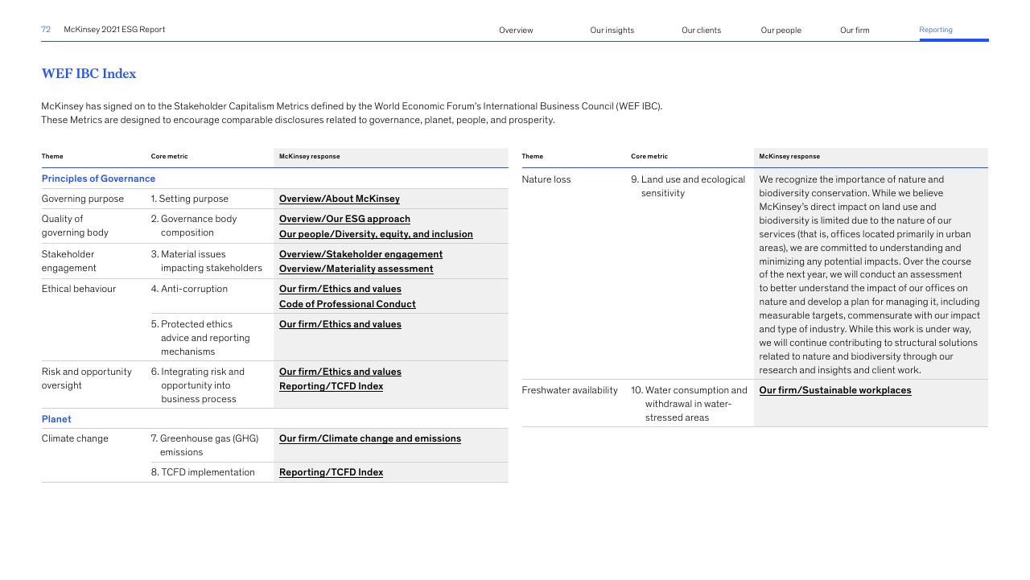Open the Our firm/Sustainable workplaces link
This screenshot has width=1030, height=580.
pos(834,390)
